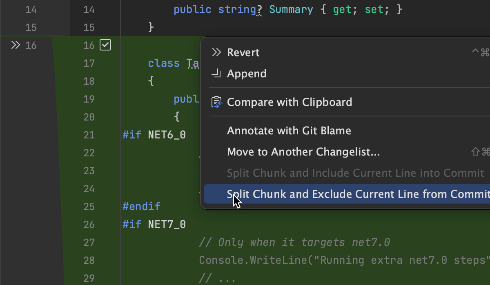Image resolution: width=490 pixels, height=285 pixels.
Task: Click the Append icon in context menu
Action: 216,74
